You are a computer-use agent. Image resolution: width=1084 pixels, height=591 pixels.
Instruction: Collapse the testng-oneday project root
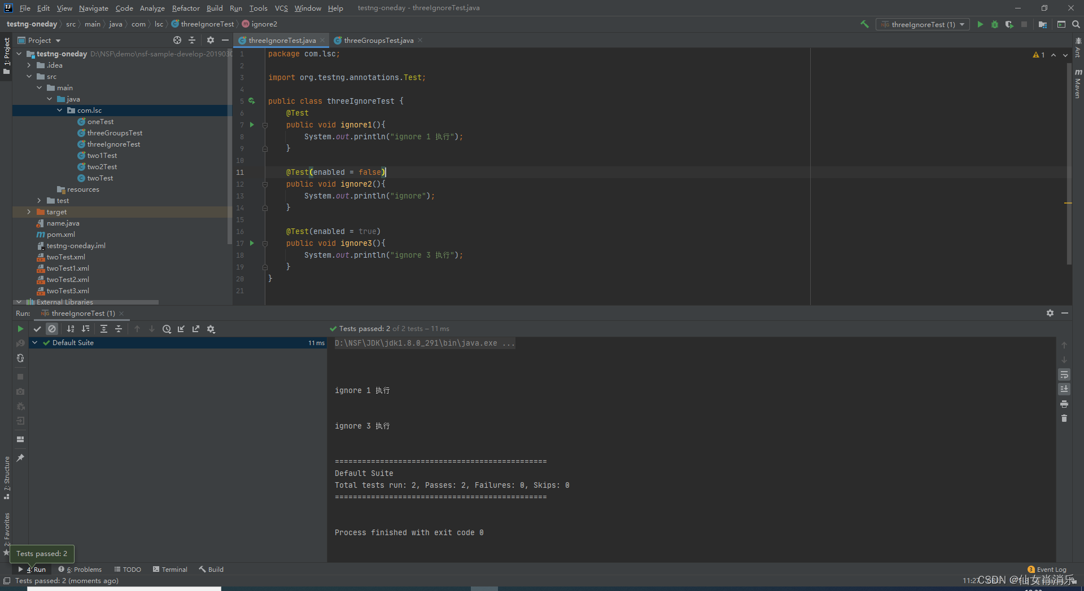click(x=19, y=54)
